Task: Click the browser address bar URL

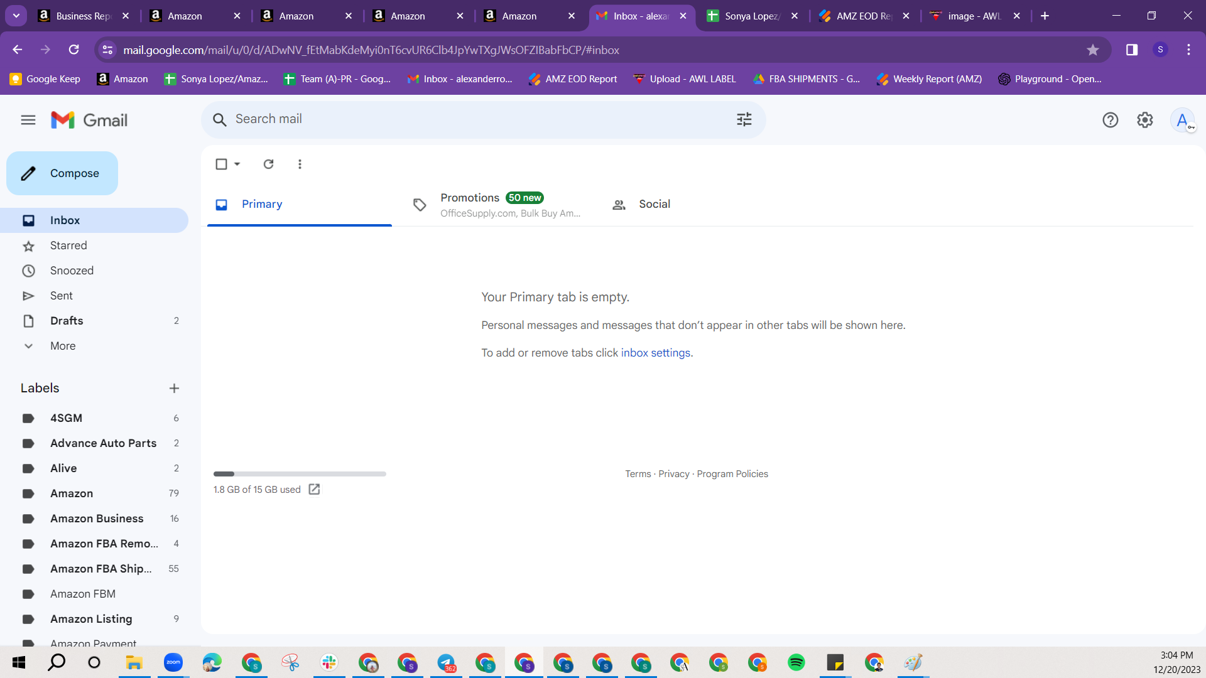Action: 371,50
